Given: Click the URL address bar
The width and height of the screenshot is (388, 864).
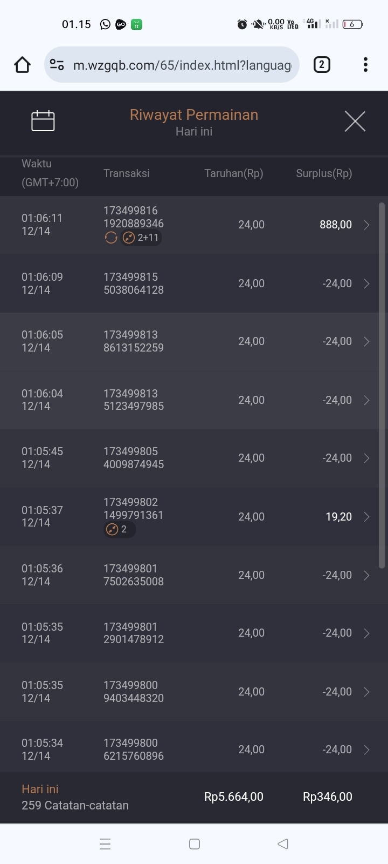Looking at the screenshot, I should pos(182,65).
